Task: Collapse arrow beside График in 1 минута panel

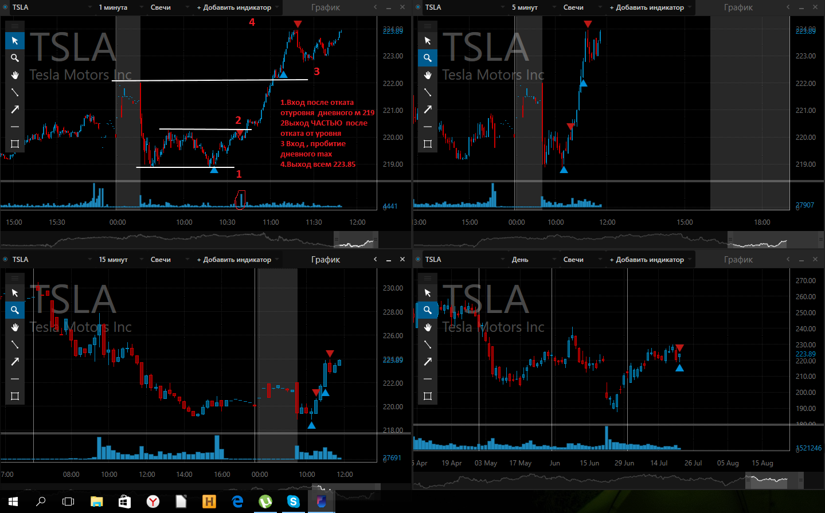Action: (x=376, y=7)
